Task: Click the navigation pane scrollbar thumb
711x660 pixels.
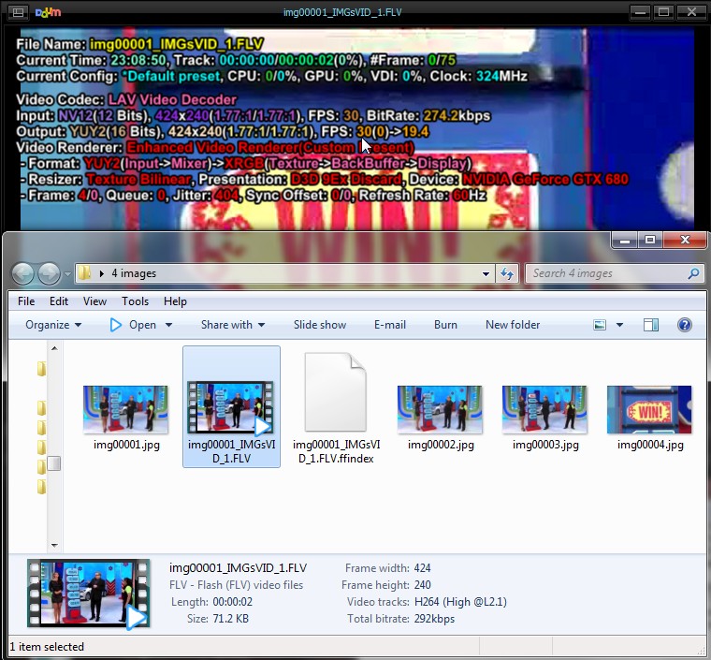Action: click(54, 463)
